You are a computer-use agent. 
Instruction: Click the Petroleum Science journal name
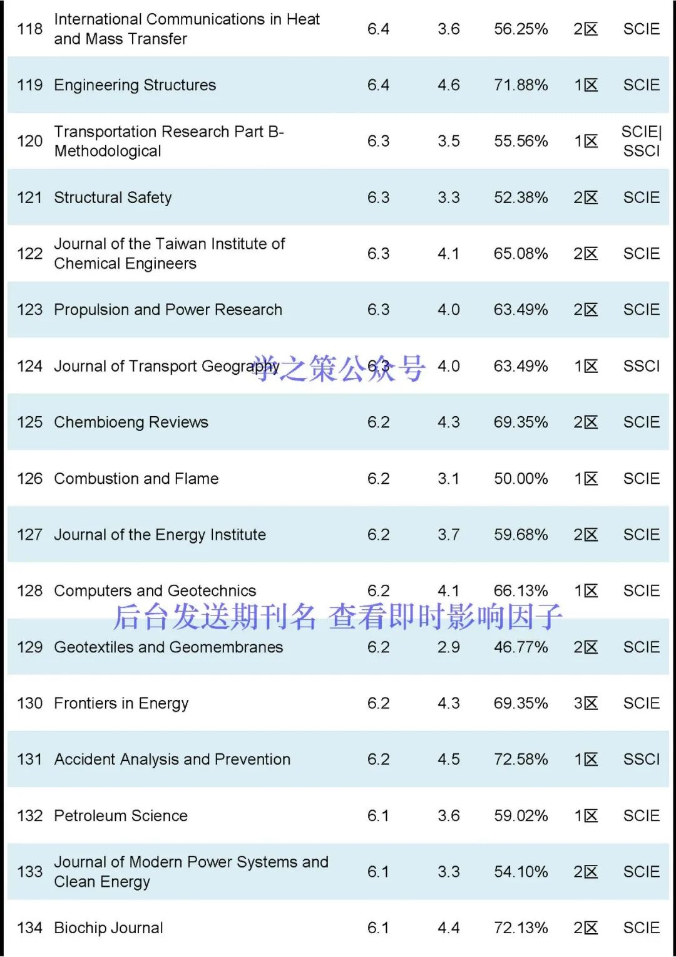click(121, 816)
